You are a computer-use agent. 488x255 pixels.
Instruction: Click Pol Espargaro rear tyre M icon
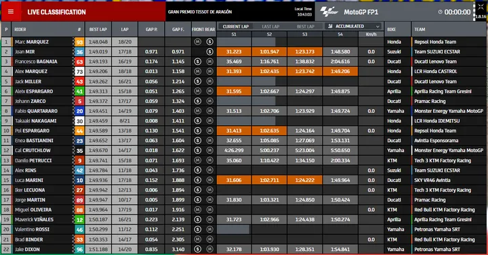[x=209, y=131]
